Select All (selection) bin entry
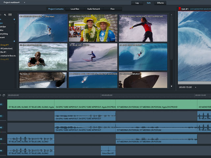This screenshot has width=211, height=158. pos(6,48)
